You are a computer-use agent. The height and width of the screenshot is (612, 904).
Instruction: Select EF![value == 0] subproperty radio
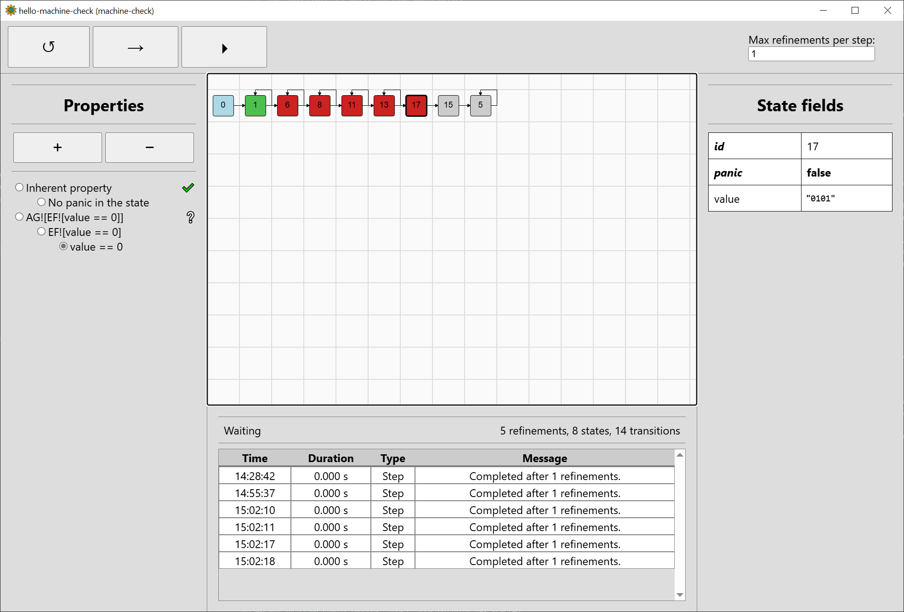[x=41, y=232]
